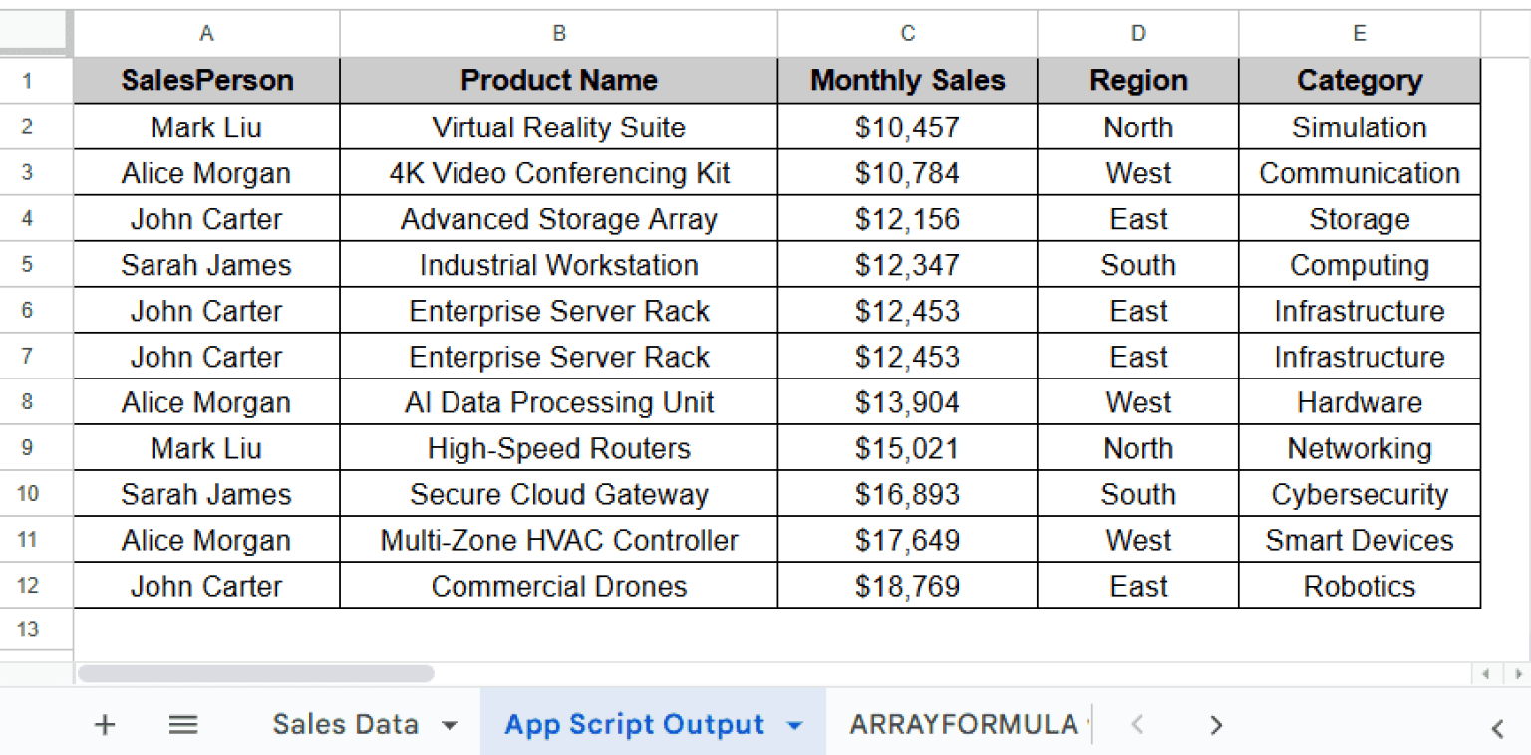Click the cell containing Commercial Drones

[x=558, y=586]
